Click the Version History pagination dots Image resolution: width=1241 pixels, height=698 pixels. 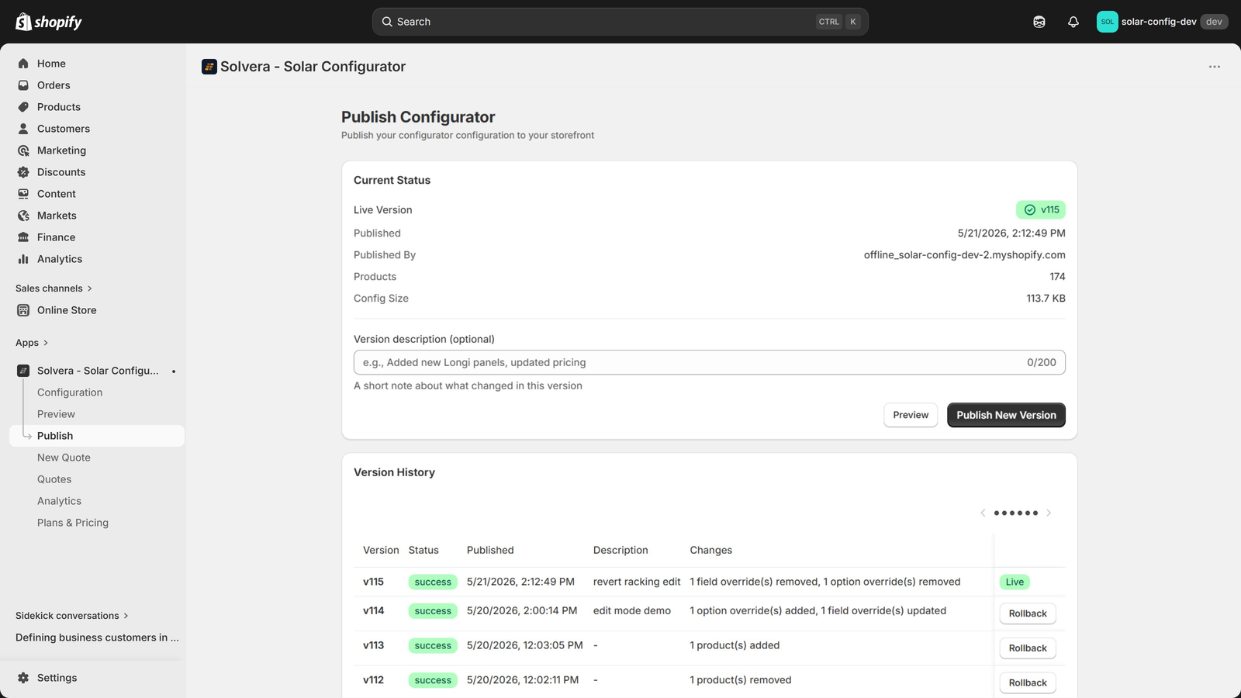tap(1016, 513)
